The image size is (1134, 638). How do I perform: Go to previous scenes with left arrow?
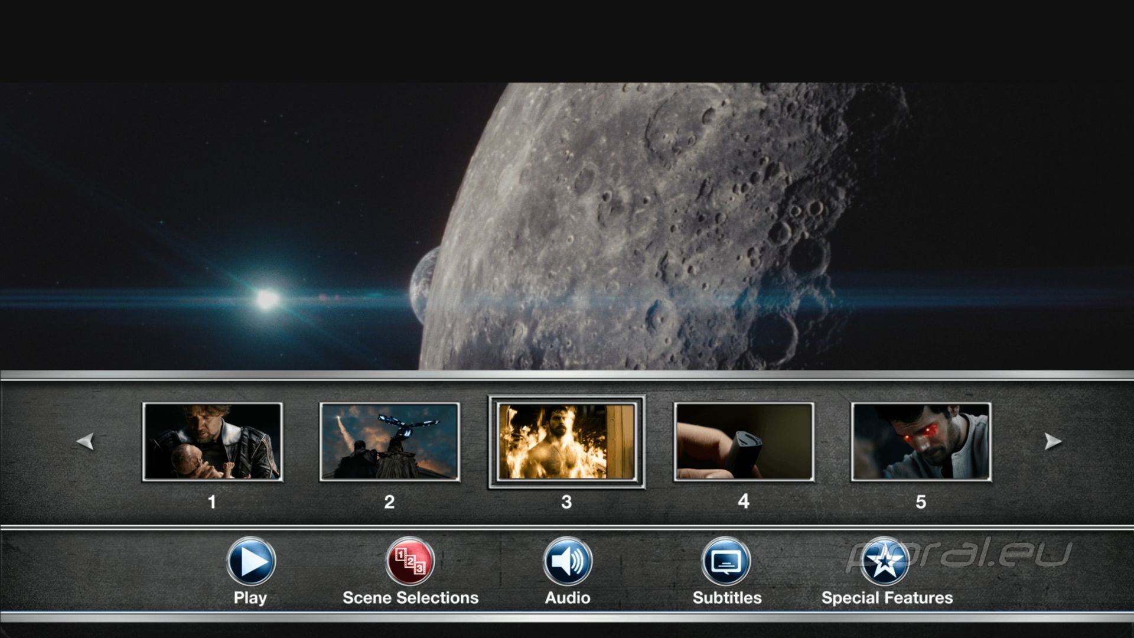86,441
